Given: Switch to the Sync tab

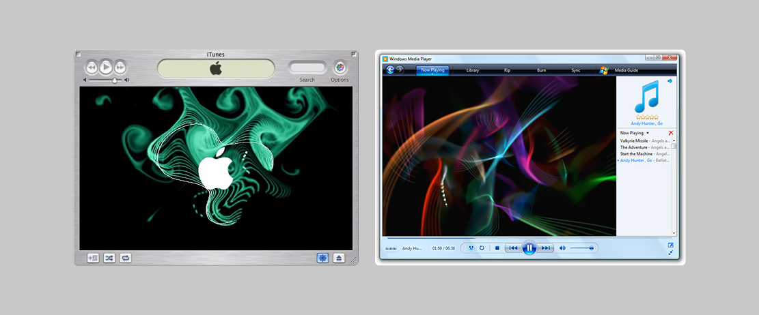Looking at the screenshot, I should (x=576, y=70).
